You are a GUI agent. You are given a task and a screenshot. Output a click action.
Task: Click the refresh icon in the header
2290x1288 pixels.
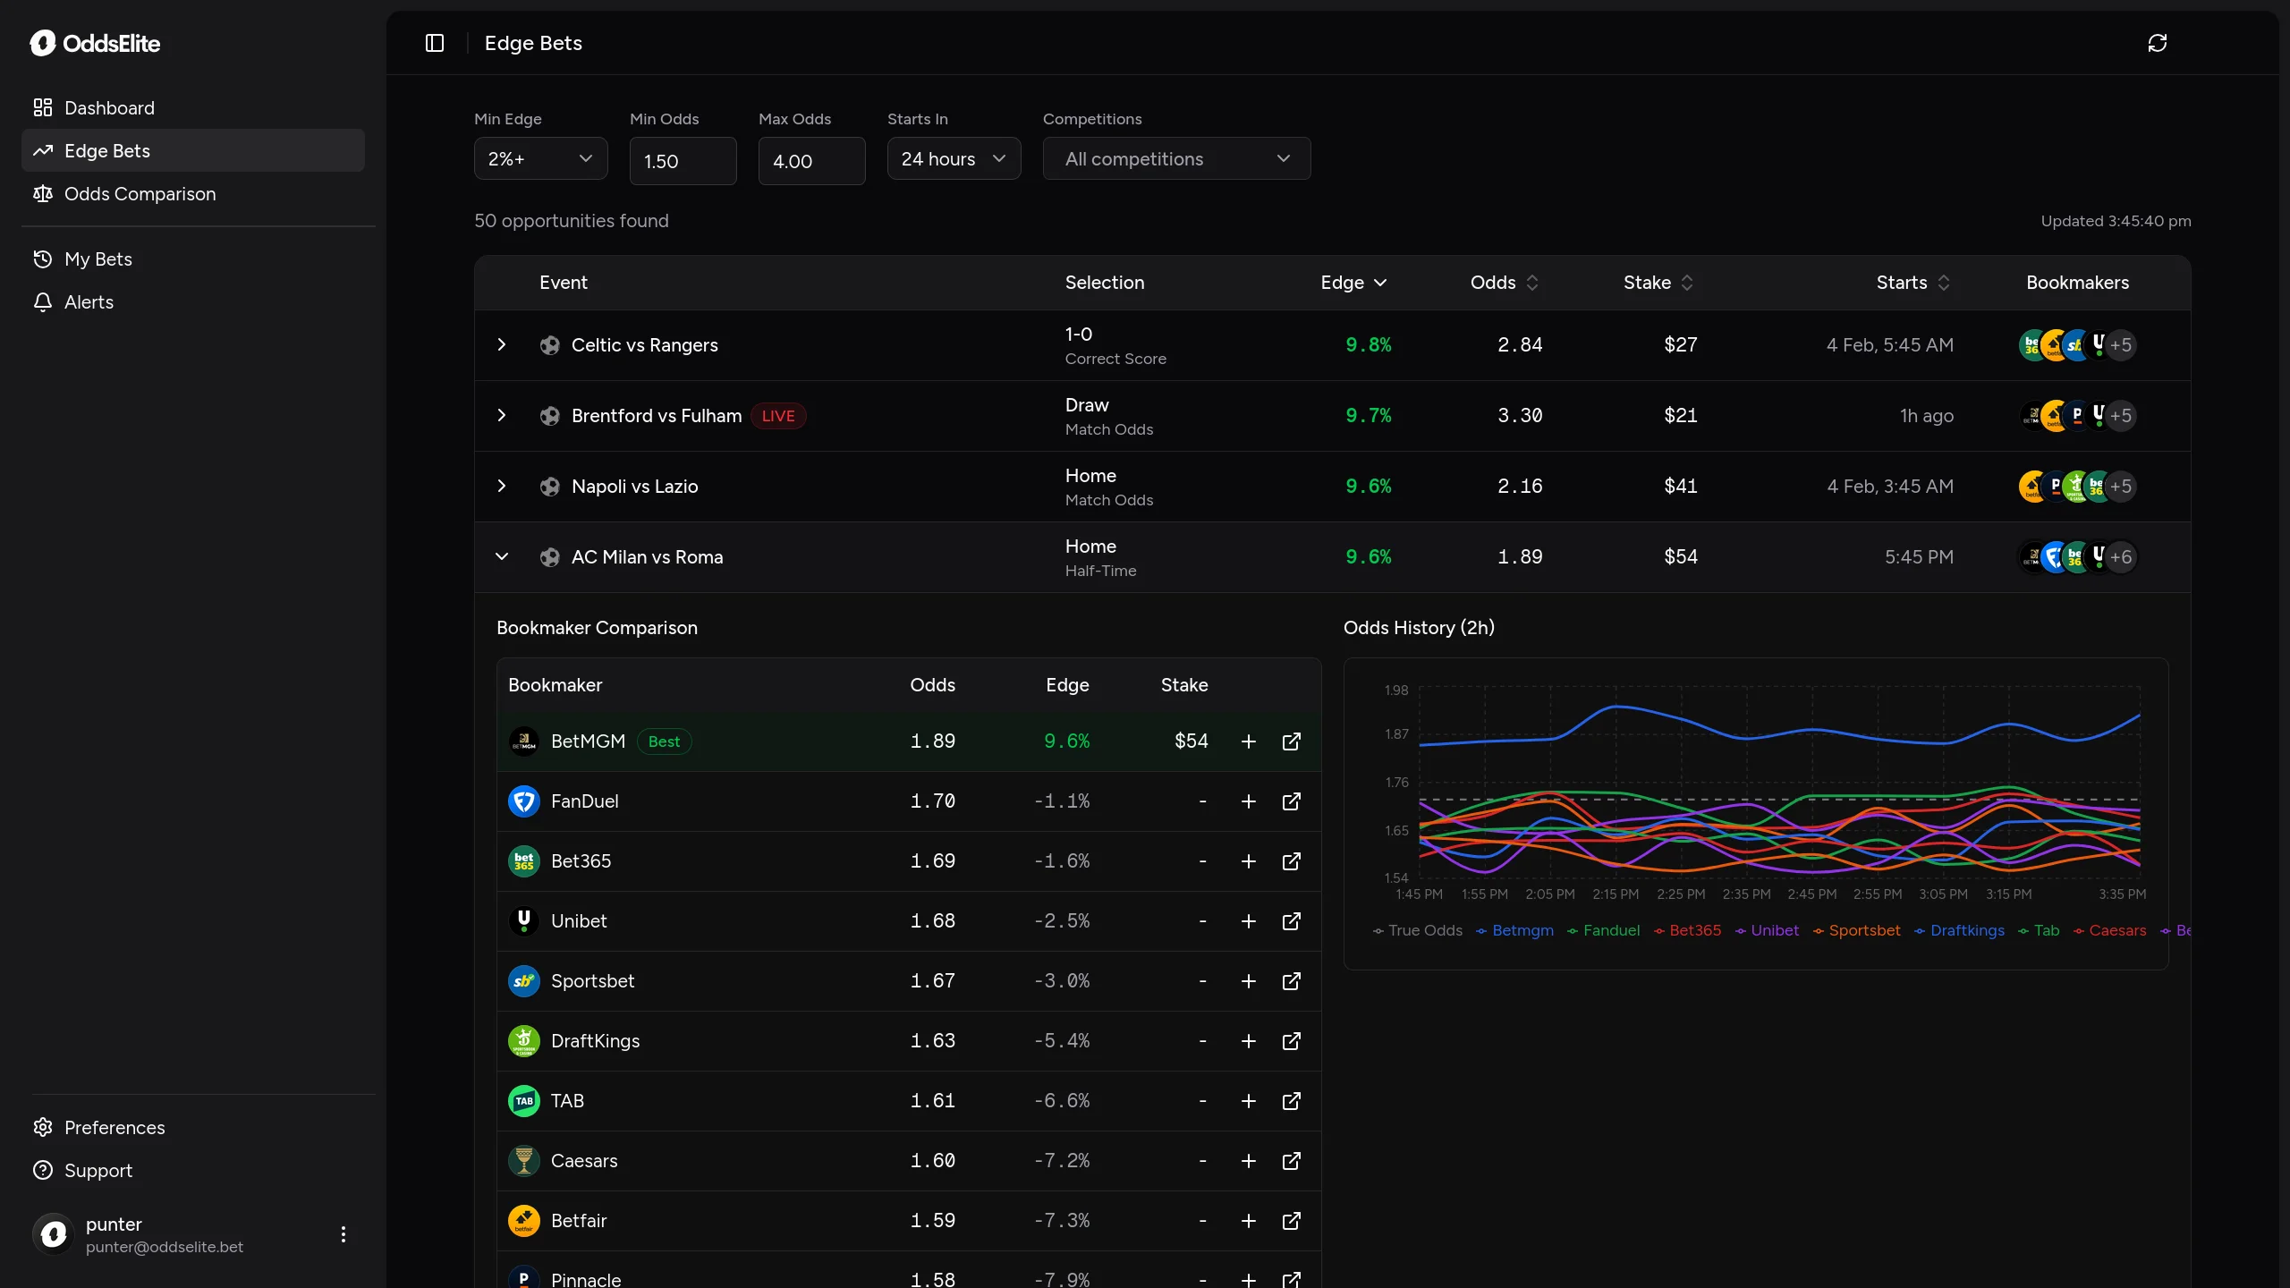pyautogui.click(x=2157, y=43)
